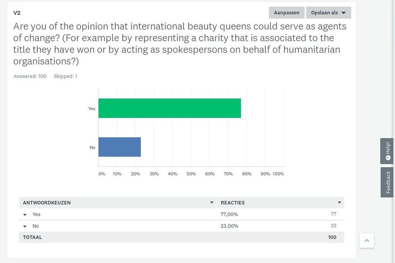Image resolution: width=395 pixels, height=263 pixels.
Task: Expand the Reacties column dropdown arrow
Action: [x=339, y=203]
